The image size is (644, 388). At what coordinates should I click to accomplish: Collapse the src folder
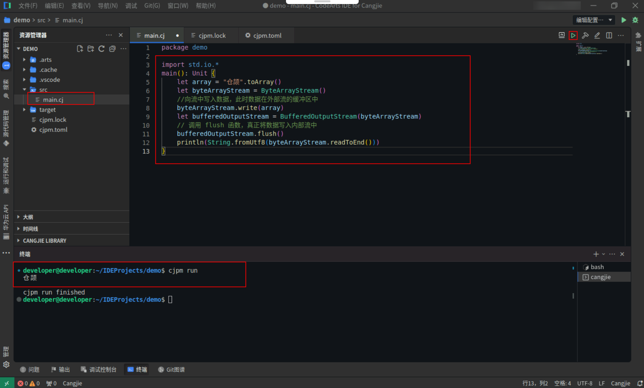click(x=24, y=90)
